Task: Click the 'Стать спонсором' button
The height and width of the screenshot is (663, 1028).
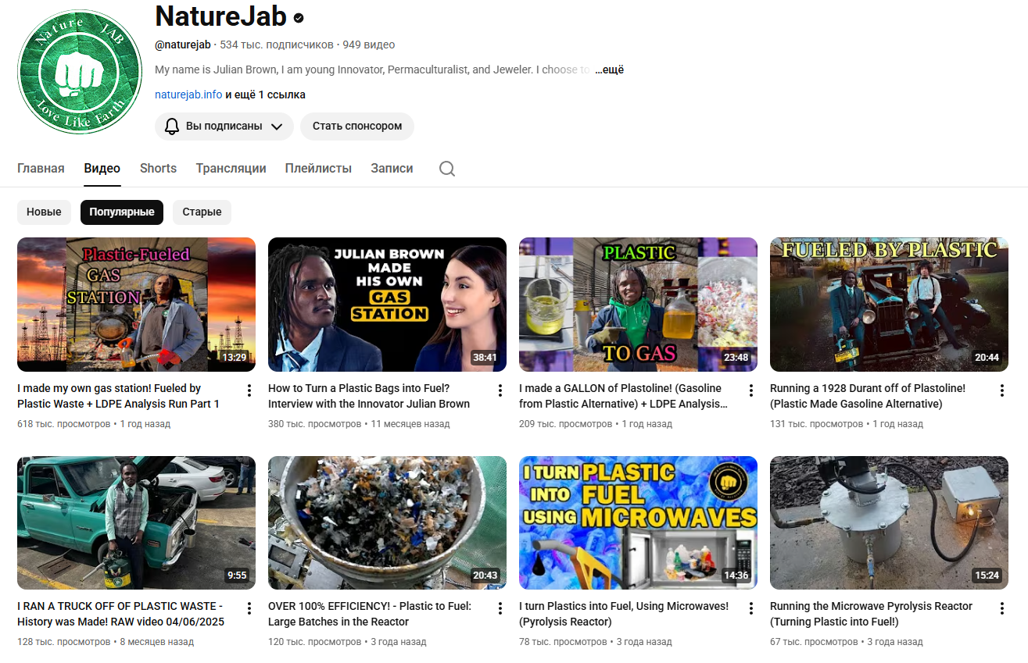Action: coord(357,127)
